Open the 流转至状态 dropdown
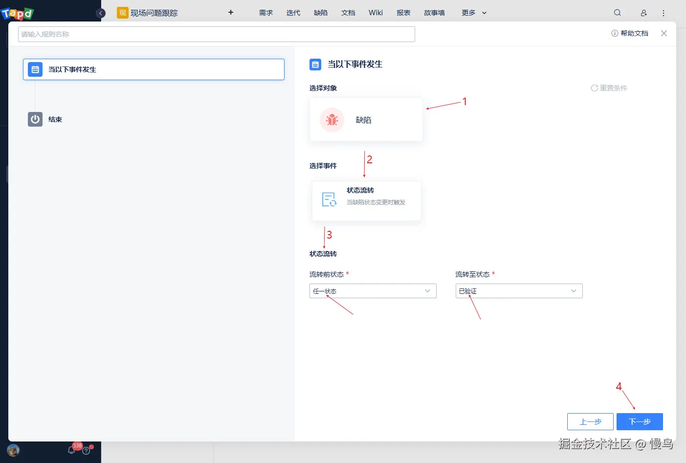 tap(519, 291)
